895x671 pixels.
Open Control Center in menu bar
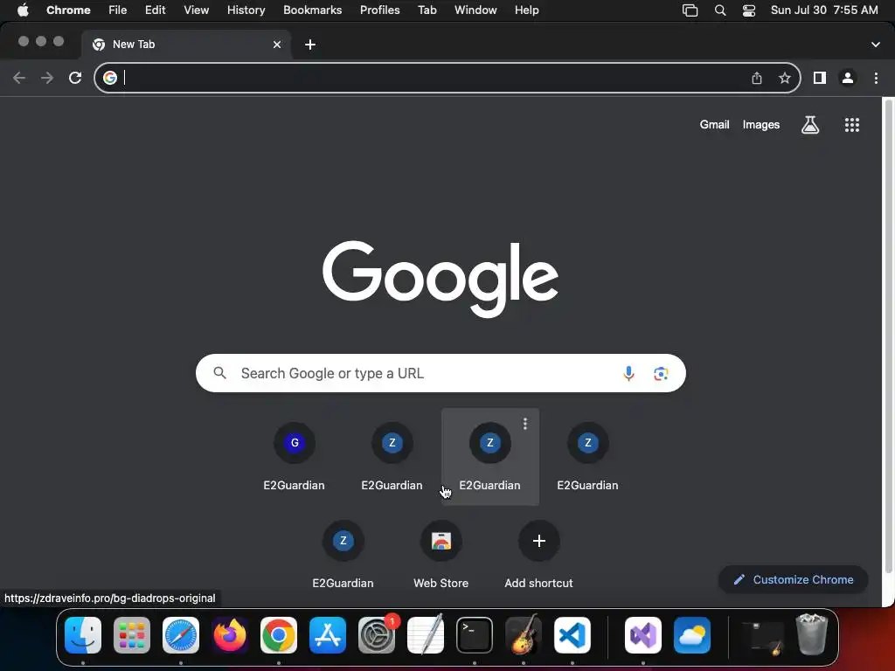(x=749, y=10)
